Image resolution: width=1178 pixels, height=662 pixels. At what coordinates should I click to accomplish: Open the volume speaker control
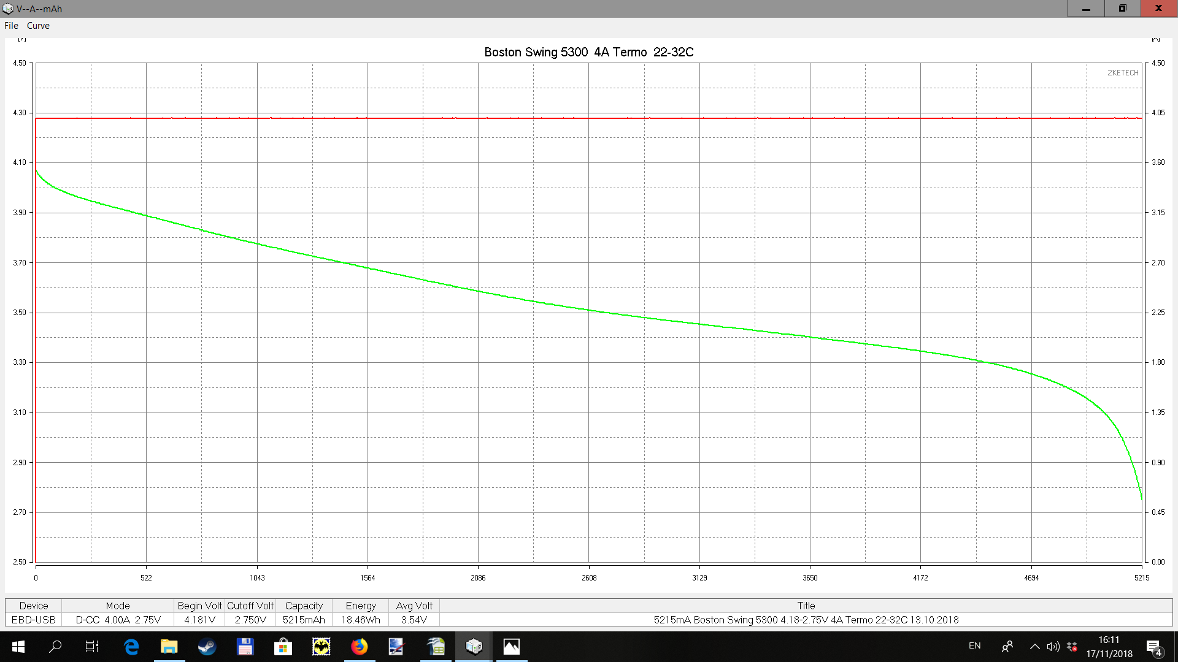coord(1053,647)
